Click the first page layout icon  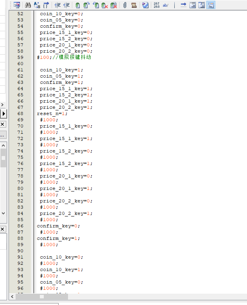tap(193, 5)
